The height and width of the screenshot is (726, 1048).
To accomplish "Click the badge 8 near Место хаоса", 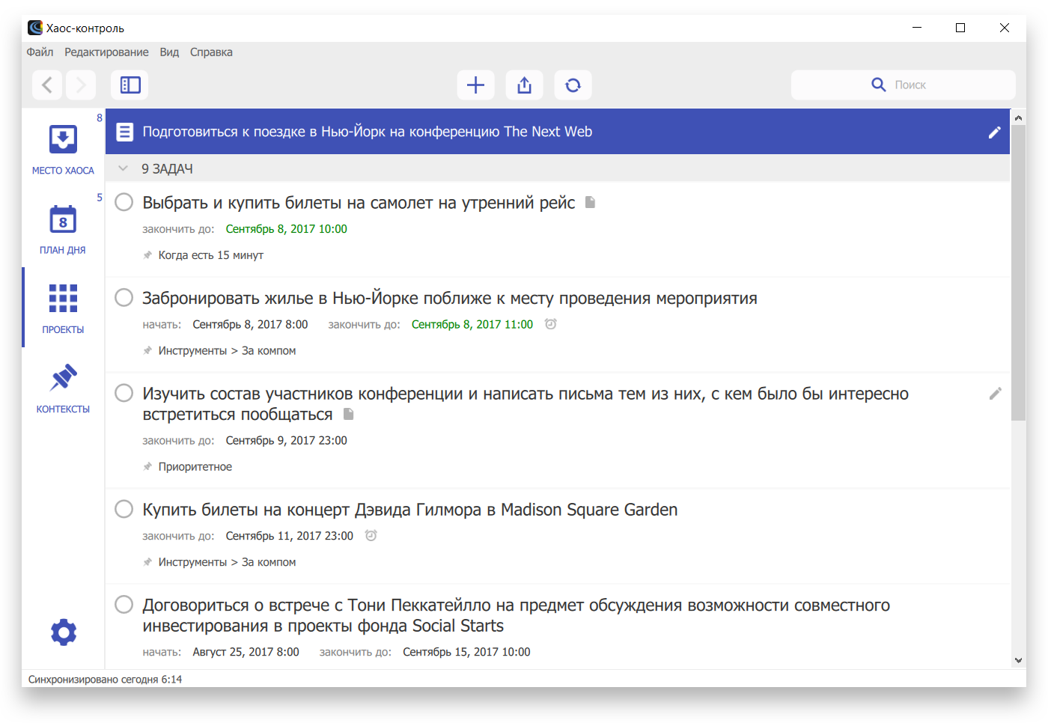I will click(x=100, y=118).
